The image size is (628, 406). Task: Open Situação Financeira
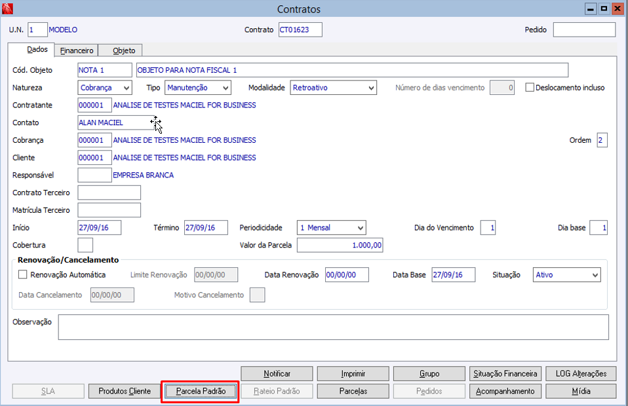point(505,374)
